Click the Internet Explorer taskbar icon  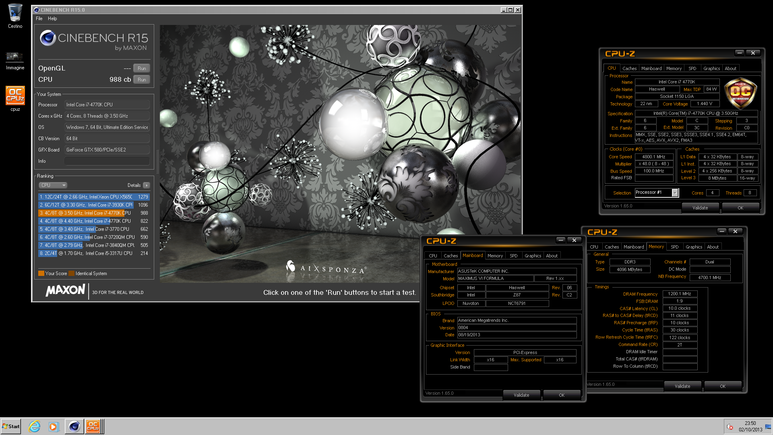35,427
